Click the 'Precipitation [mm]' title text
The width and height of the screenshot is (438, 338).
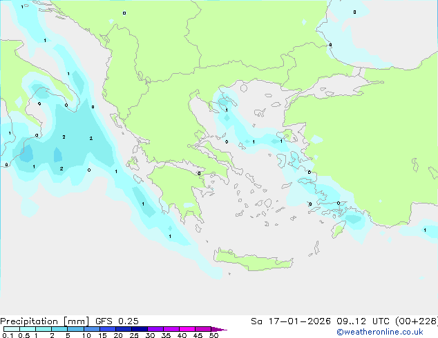click(x=45, y=321)
